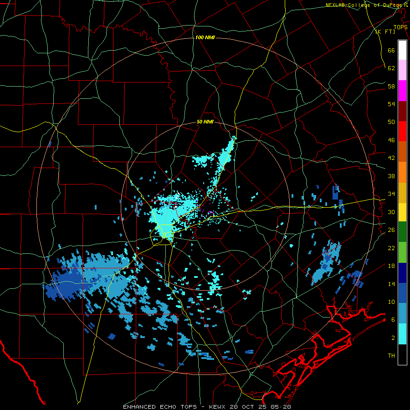Select the white 66 kft legend swatch
The image size is (410, 410).
click(402, 50)
